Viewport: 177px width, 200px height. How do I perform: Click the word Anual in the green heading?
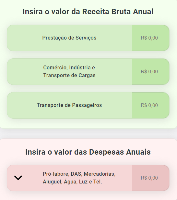143,12
